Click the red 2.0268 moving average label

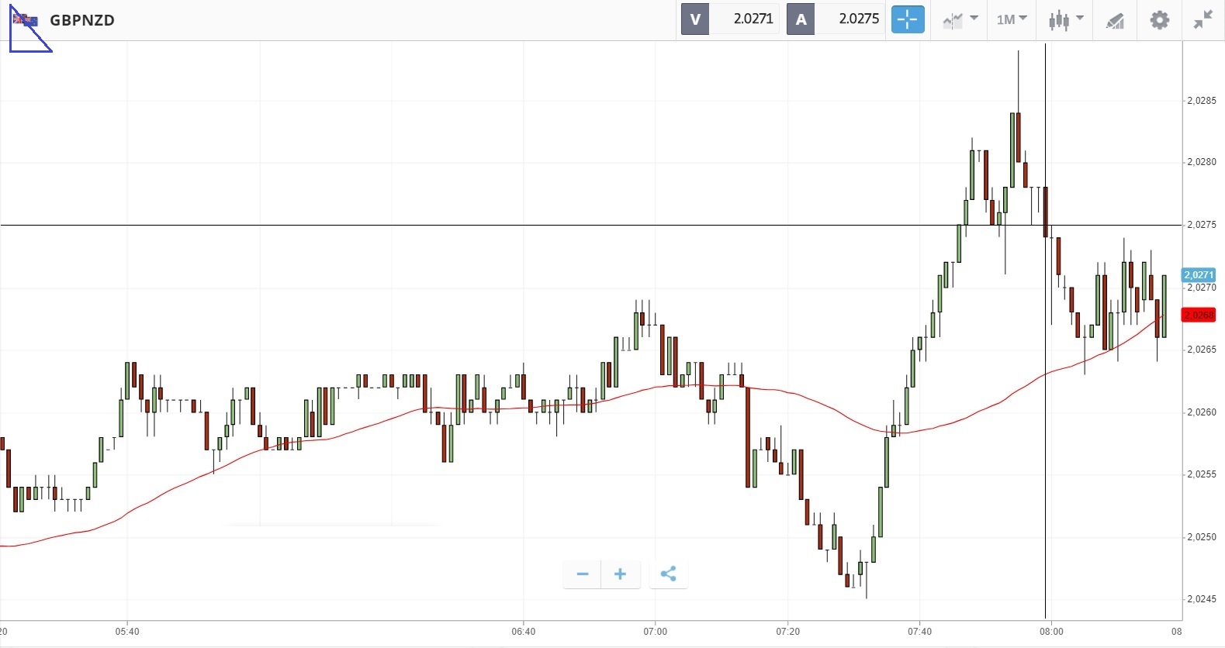1198,315
